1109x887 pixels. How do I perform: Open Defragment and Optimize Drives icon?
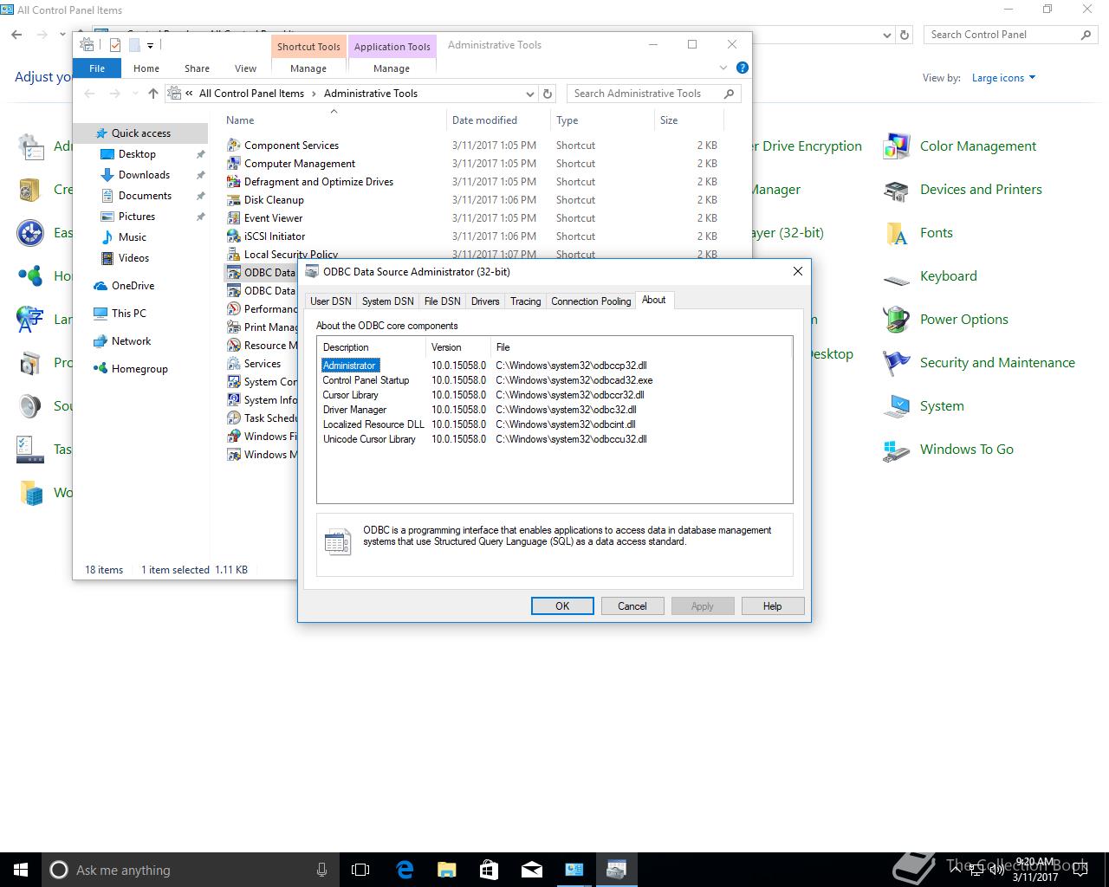click(233, 181)
